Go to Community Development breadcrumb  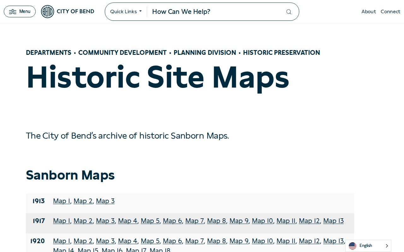click(x=122, y=53)
